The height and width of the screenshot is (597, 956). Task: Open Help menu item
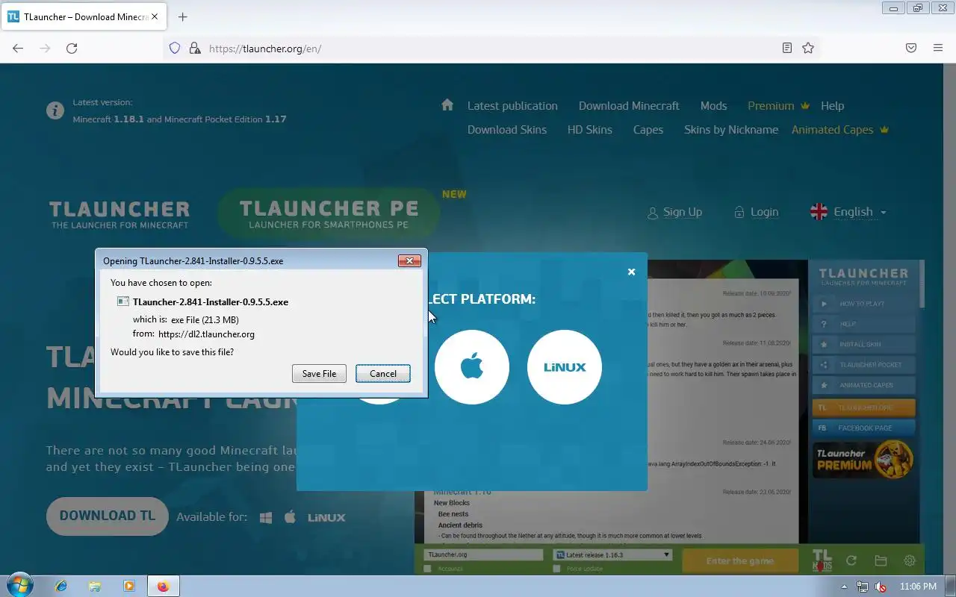(x=832, y=106)
